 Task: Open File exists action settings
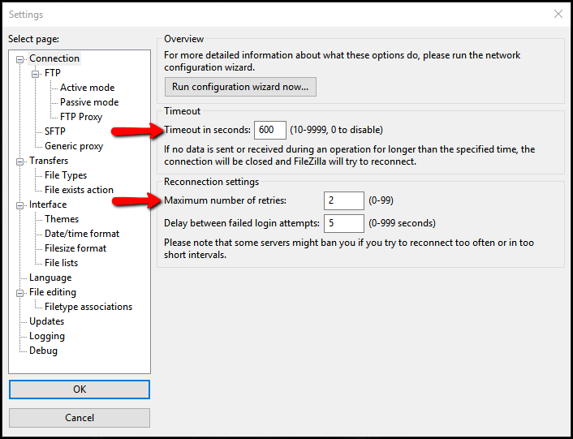pos(79,190)
